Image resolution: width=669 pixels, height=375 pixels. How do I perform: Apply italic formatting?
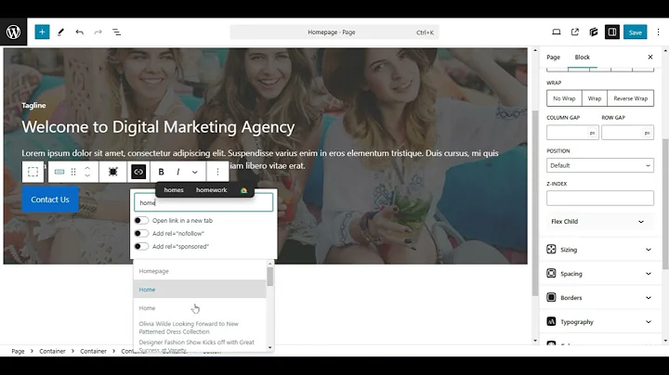[177, 172]
